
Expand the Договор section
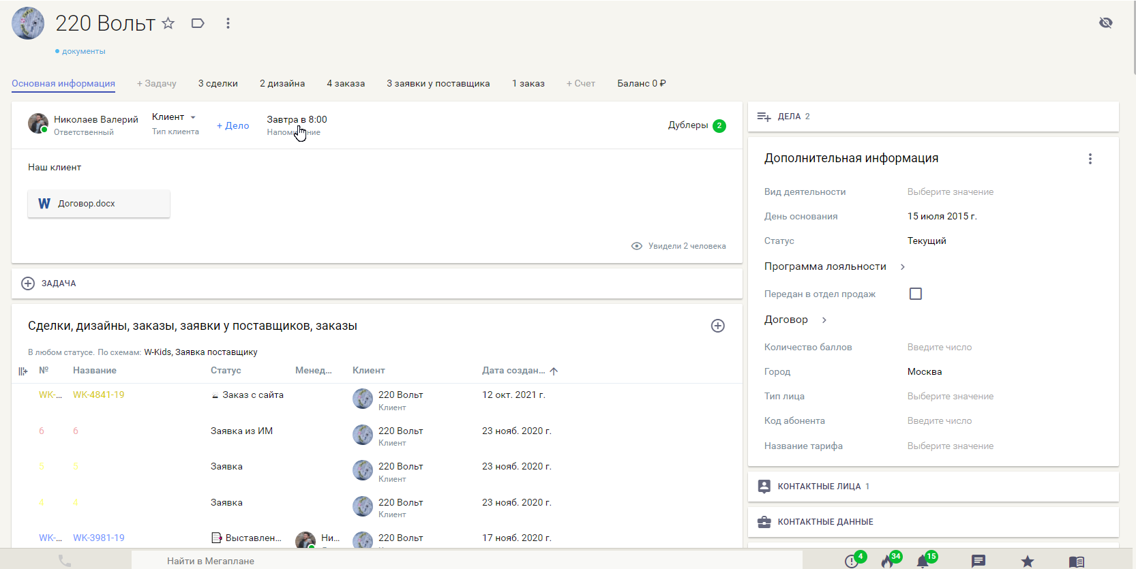coord(796,320)
